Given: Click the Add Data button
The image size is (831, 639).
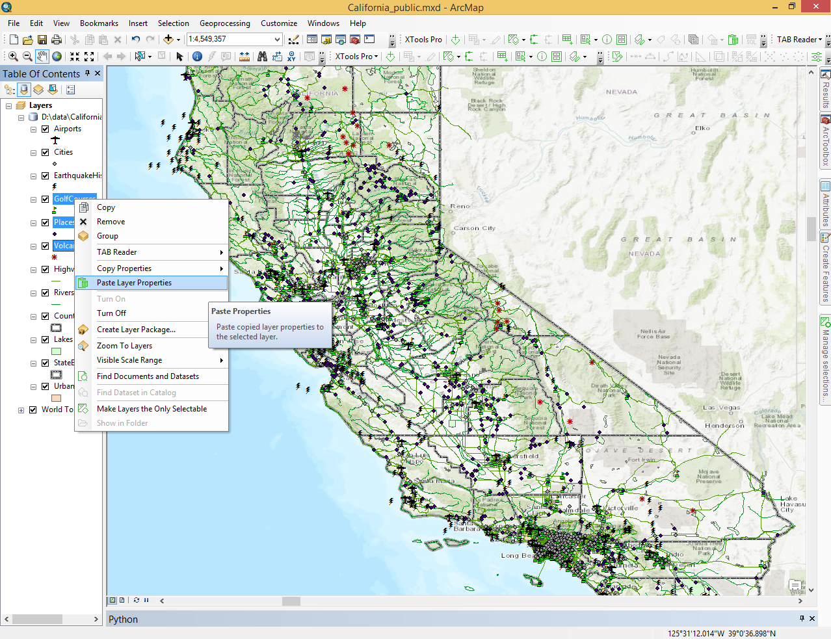Looking at the screenshot, I should [168, 40].
